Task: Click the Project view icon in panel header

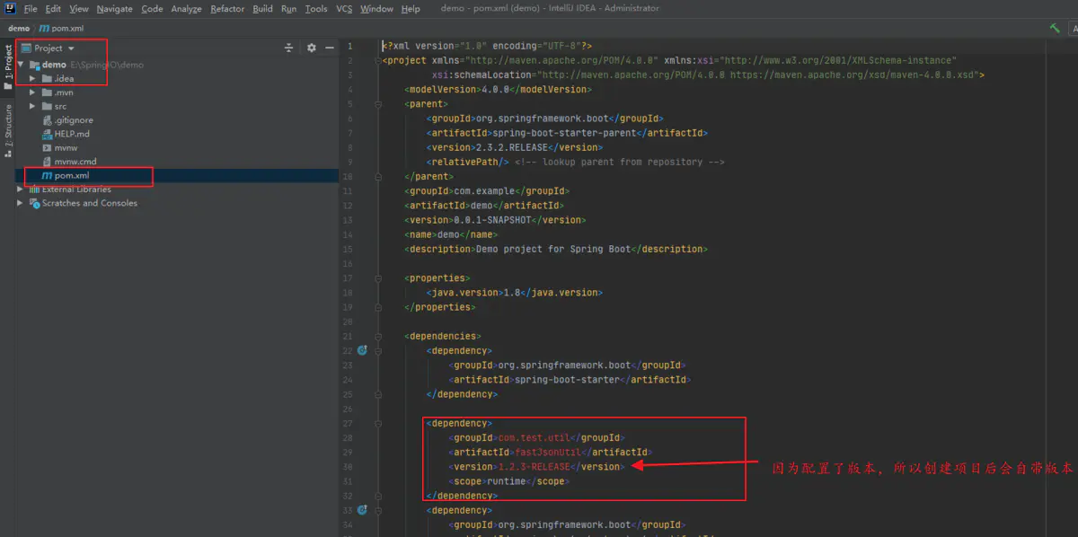Action: pyautogui.click(x=26, y=48)
